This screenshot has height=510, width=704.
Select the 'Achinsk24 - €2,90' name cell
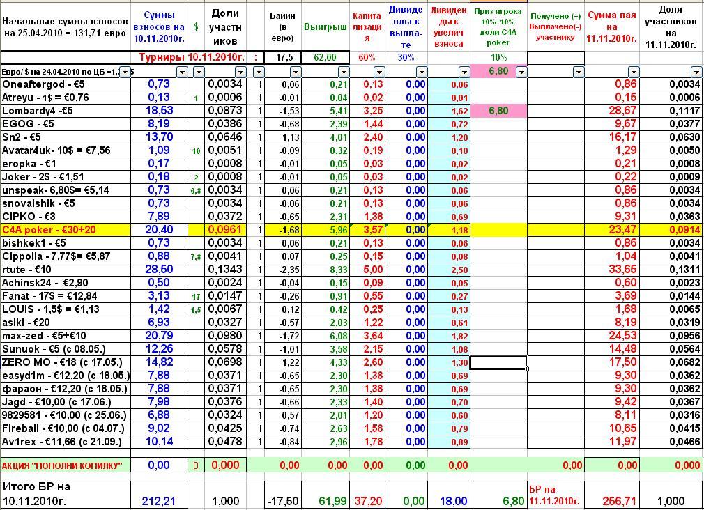coord(66,283)
